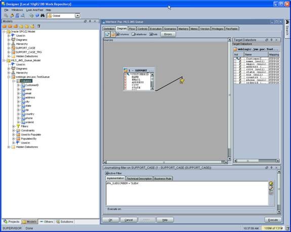This screenshot has width=291, height=232.
Task: Click the SUPPORT_CASE_TRG datastore icon in tree
Action: (13, 52)
